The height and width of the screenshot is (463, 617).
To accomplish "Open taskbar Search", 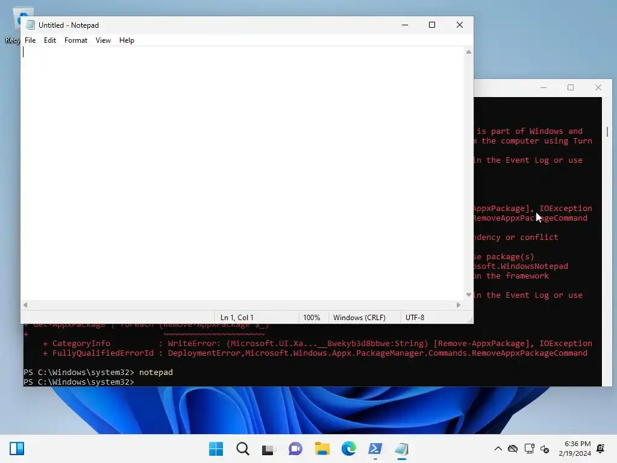I will point(243,449).
